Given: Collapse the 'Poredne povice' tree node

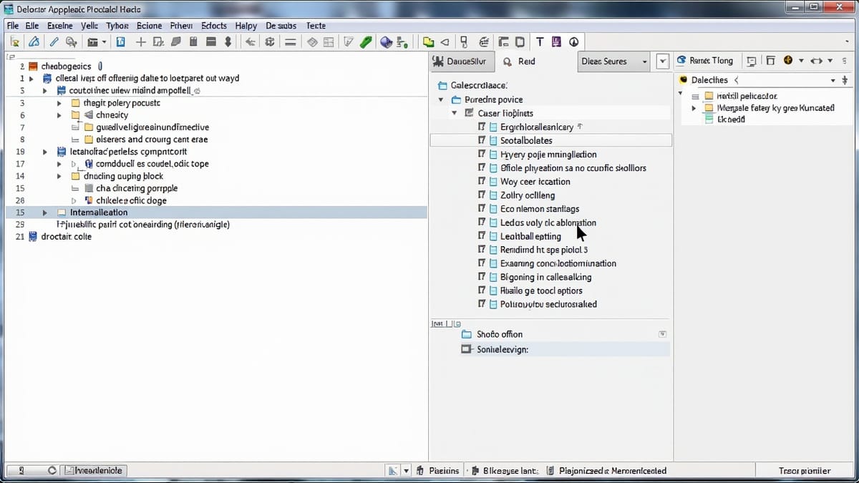Looking at the screenshot, I should (x=441, y=100).
